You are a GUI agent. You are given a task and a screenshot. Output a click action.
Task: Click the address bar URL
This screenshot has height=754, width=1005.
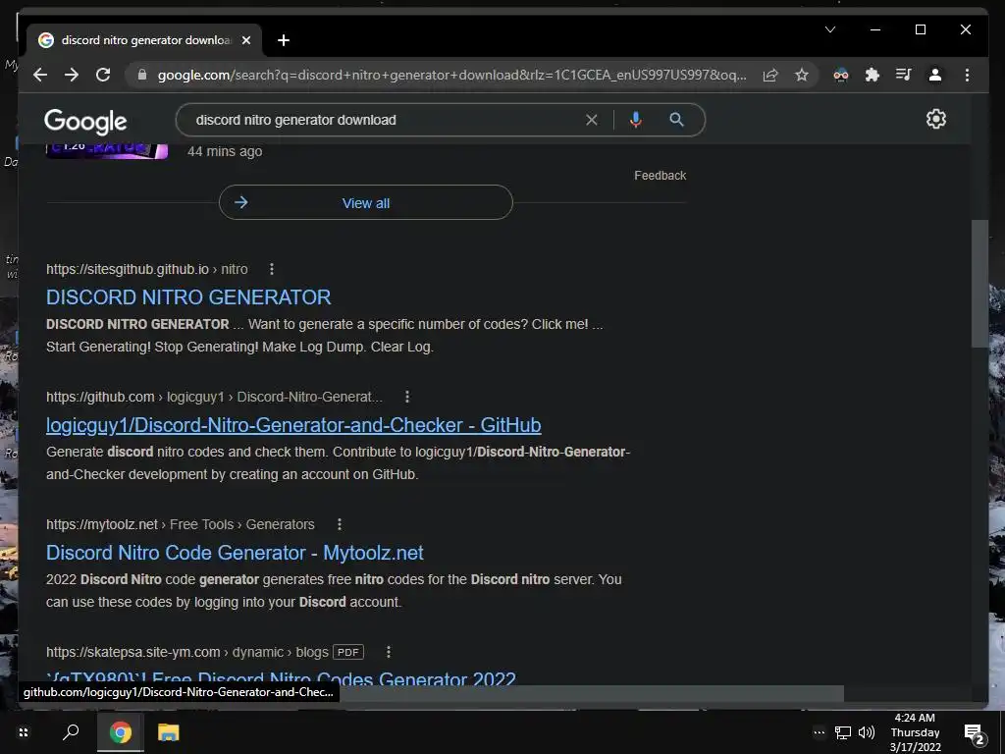(451, 75)
